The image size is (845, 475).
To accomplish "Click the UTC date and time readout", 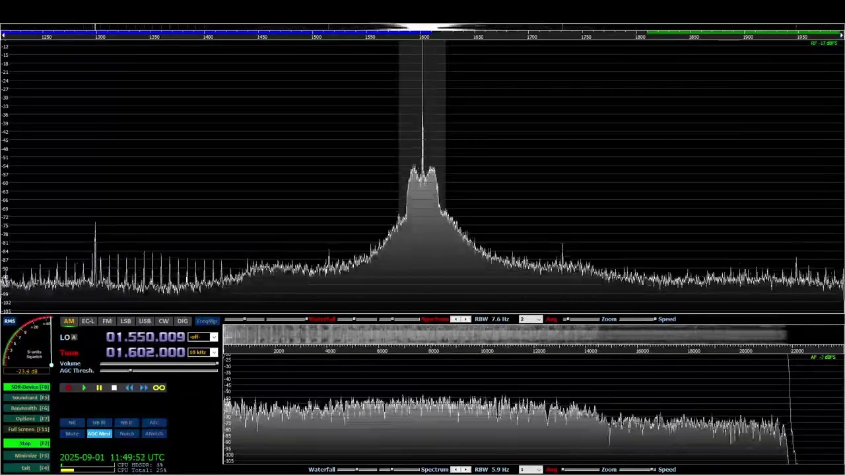I will click(x=112, y=457).
